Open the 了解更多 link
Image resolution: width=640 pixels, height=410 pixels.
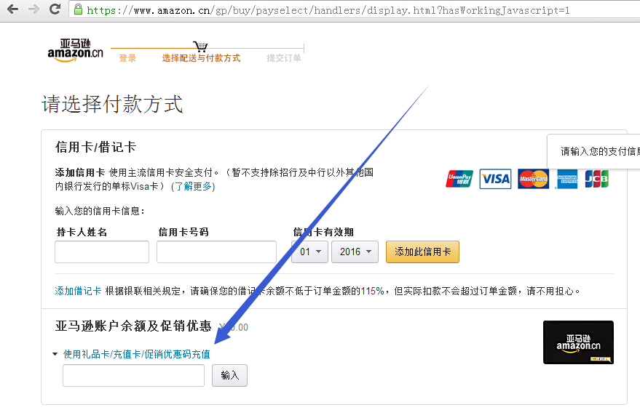click(193, 186)
